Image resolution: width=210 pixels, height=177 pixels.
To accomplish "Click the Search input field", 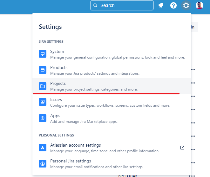I will (x=122, y=5).
